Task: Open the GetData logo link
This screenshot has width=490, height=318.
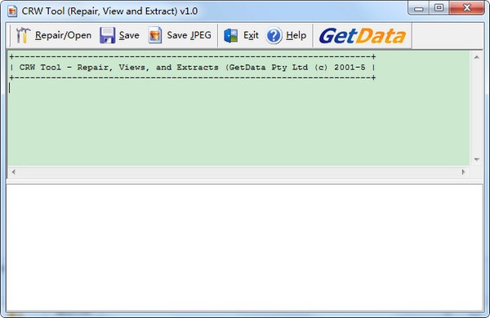Action: (362, 36)
